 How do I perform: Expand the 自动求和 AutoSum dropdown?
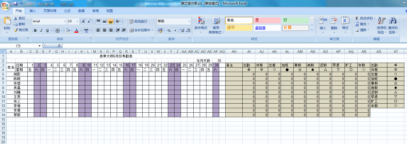[x=375, y=18]
